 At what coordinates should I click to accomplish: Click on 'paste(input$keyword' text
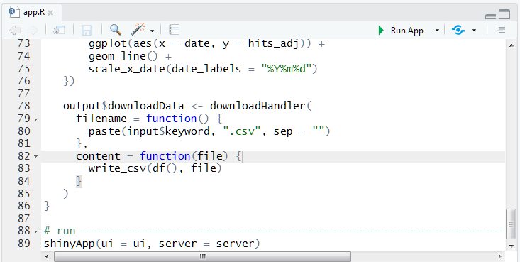point(149,131)
